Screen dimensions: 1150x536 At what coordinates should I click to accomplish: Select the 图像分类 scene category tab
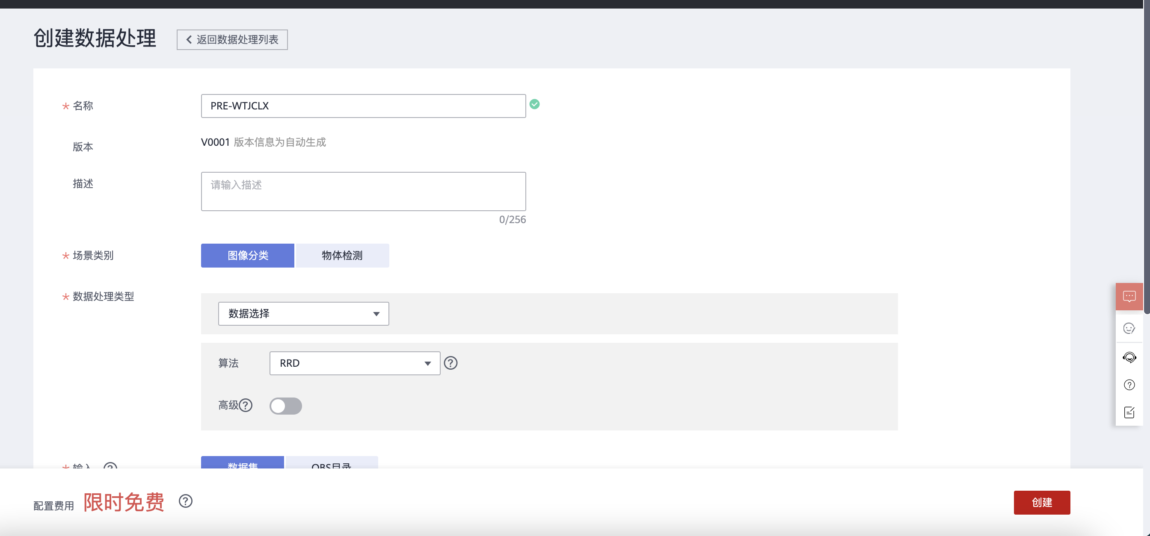pos(248,256)
